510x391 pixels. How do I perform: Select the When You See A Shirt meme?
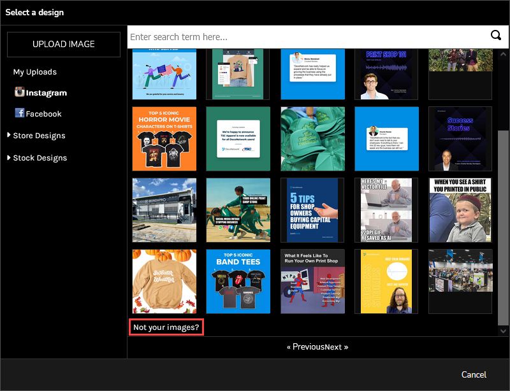pyautogui.click(x=460, y=210)
